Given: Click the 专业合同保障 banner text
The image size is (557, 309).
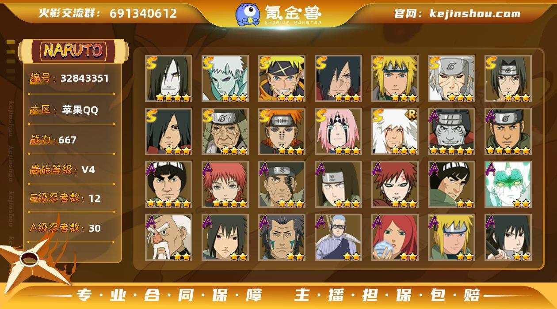Looking at the screenshot, I should pos(169,295).
